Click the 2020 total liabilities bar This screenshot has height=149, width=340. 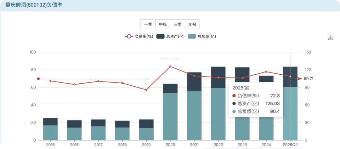point(170,116)
